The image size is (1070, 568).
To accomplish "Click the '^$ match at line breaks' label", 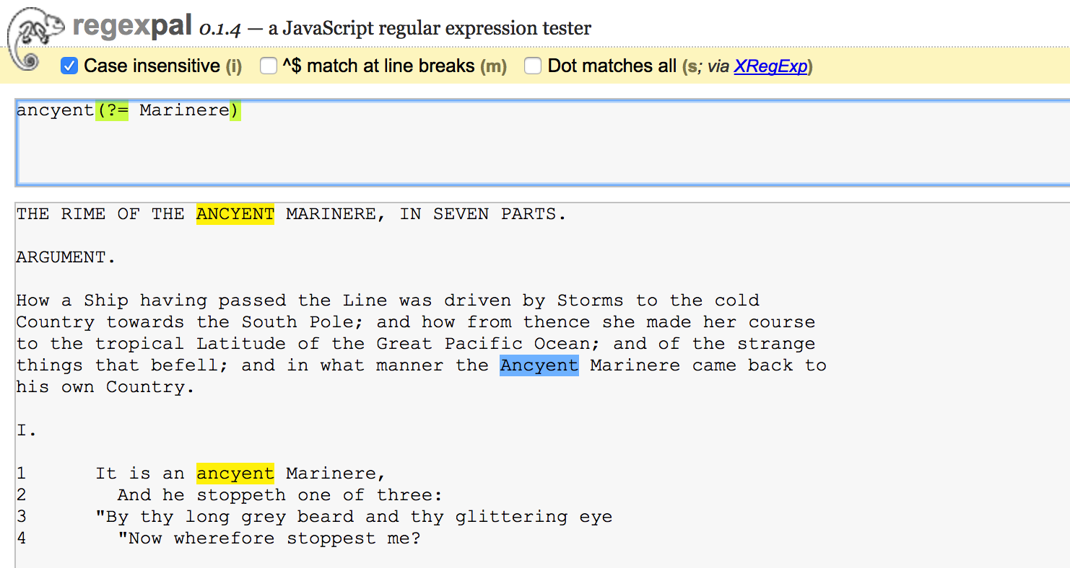I will click(378, 66).
